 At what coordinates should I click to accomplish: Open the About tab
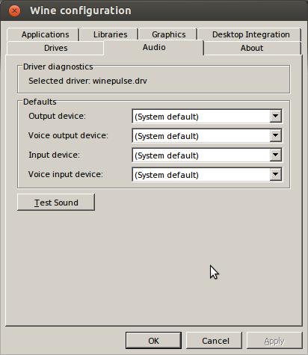[252, 48]
